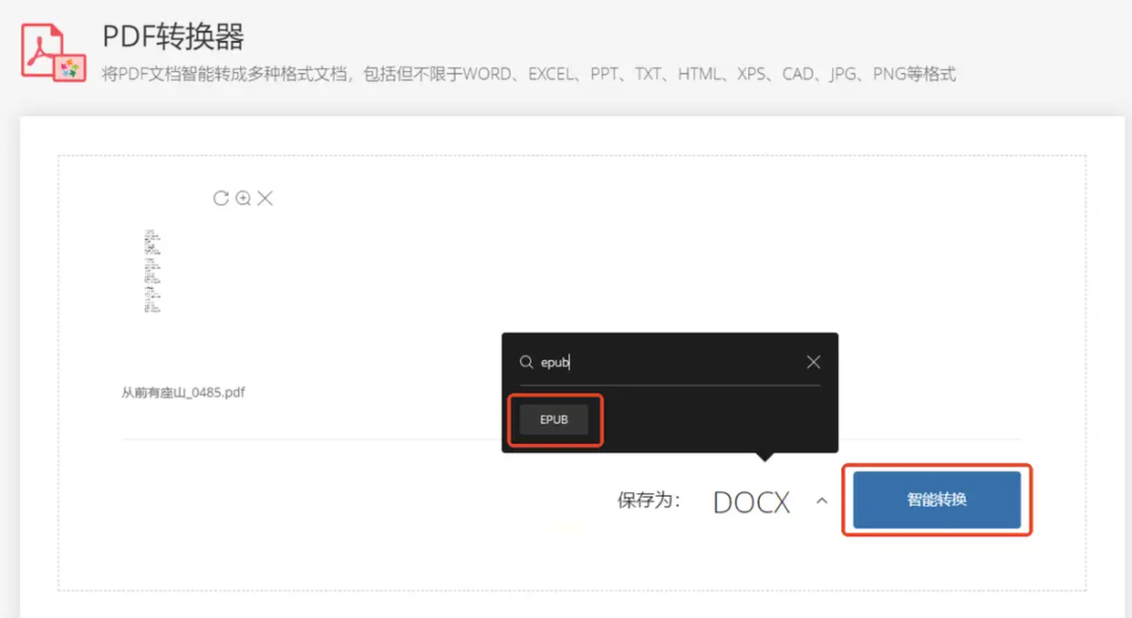The width and height of the screenshot is (1132, 618).
Task: Click the 保存为 label
Action: [x=649, y=500]
